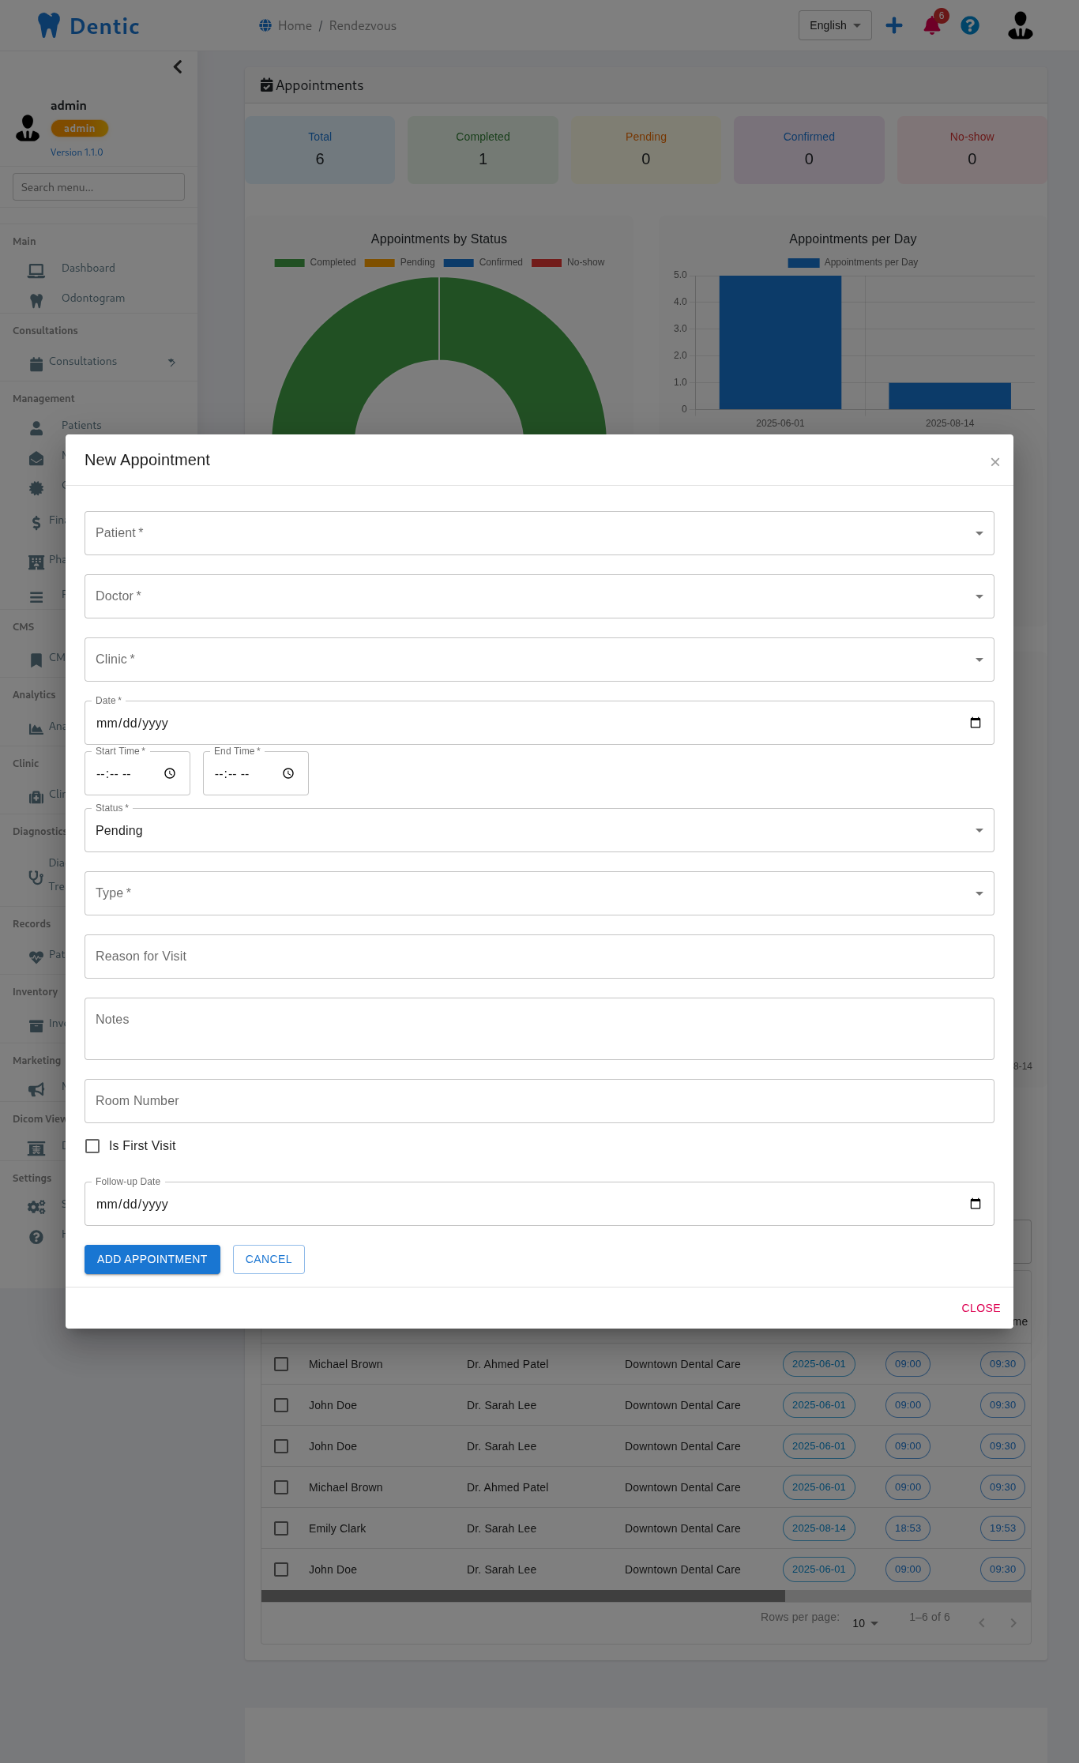Collapse the sidebar with the chevron arrow
Screen dimensions: 1079x1763
pos(178,67)
